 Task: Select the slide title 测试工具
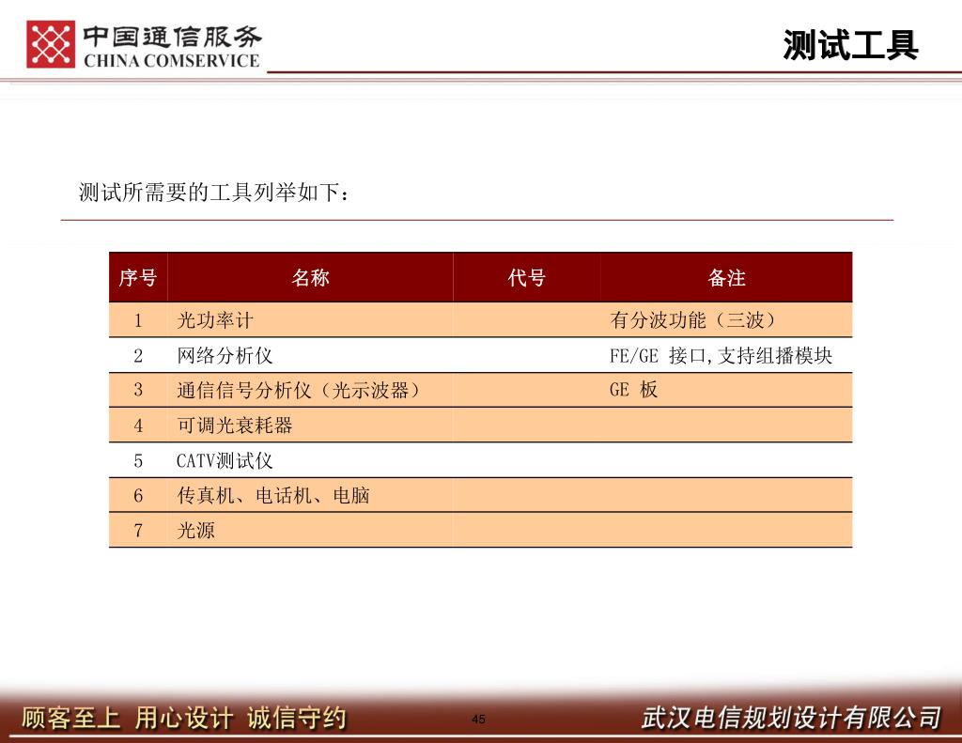(850, 45)
